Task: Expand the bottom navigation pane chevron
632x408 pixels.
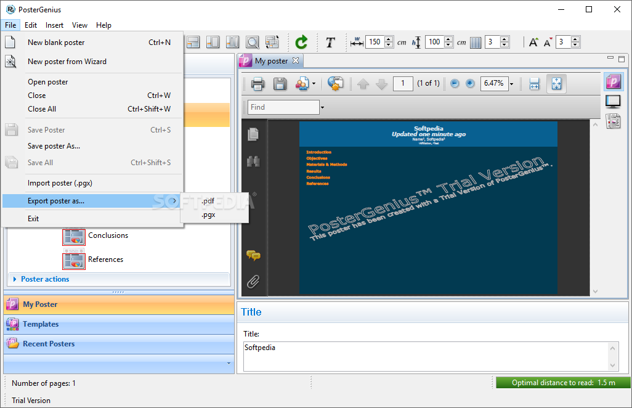Action: click(229, 363)
